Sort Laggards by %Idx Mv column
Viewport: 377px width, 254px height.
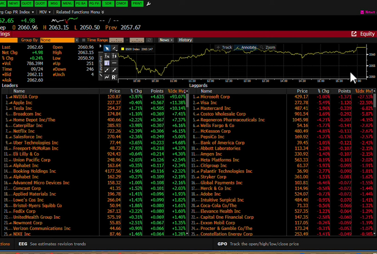[x=365, y=91]
